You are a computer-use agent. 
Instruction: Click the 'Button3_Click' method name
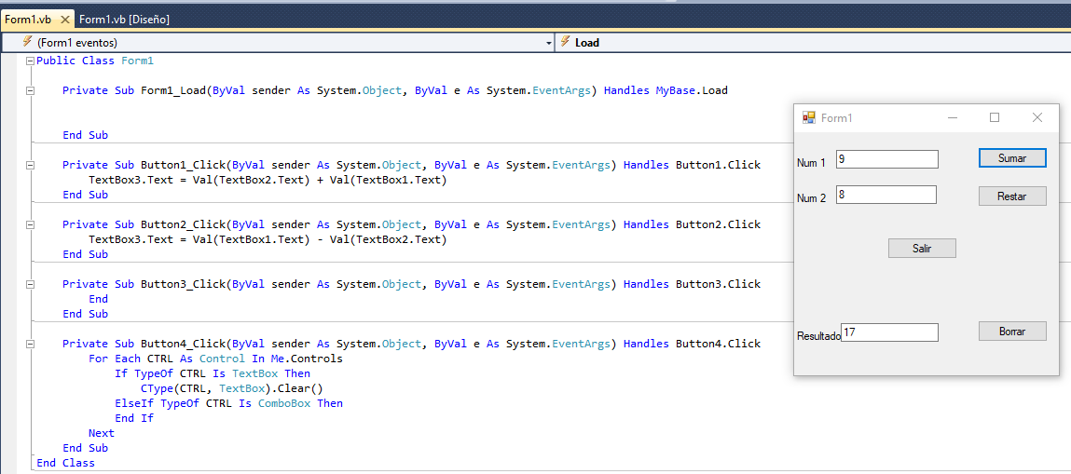pyautogui.click(x=183, y=284)
